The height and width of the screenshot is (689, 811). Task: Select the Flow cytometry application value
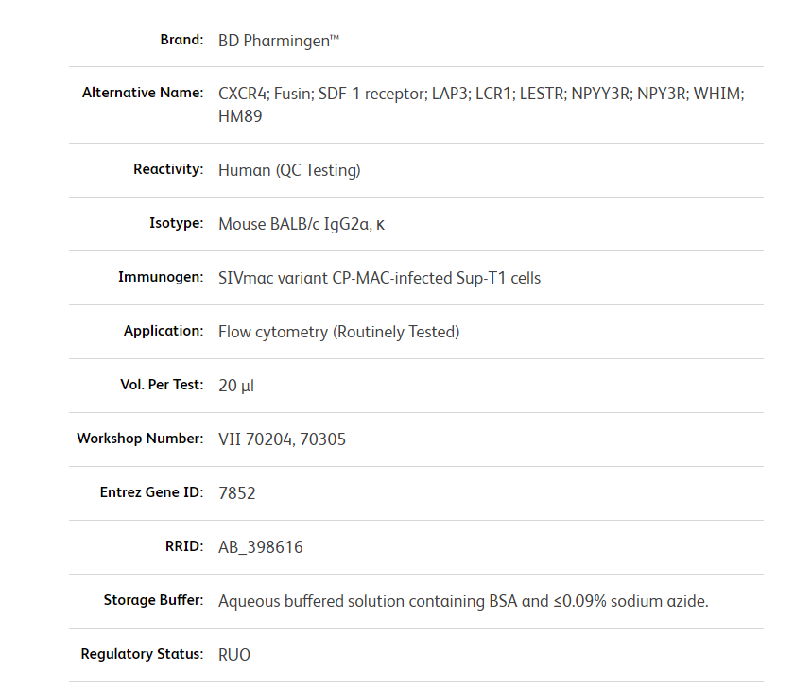(x=338, y=332)
